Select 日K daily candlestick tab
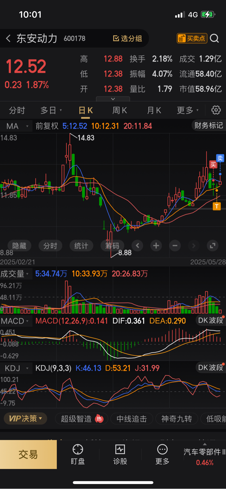Viewport: 226px width, 489px height. pos(86,110)
